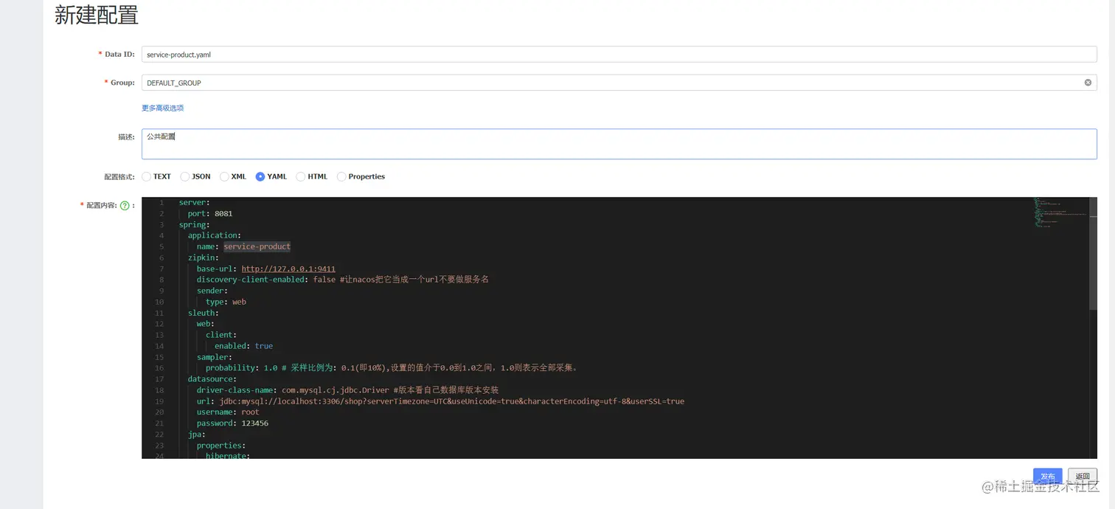The height and width of the screenshot is (509, 1115).
Task: Click the 'sleuth:' line
Action: [203, 313]
